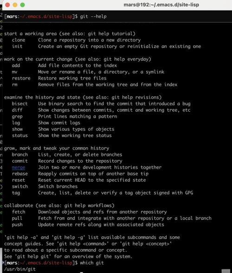Select the 'bisect' subcommand name
Image resolution: width=232 pixels, height=273 pixels.
pyautogui.click(x=19, y=104)
